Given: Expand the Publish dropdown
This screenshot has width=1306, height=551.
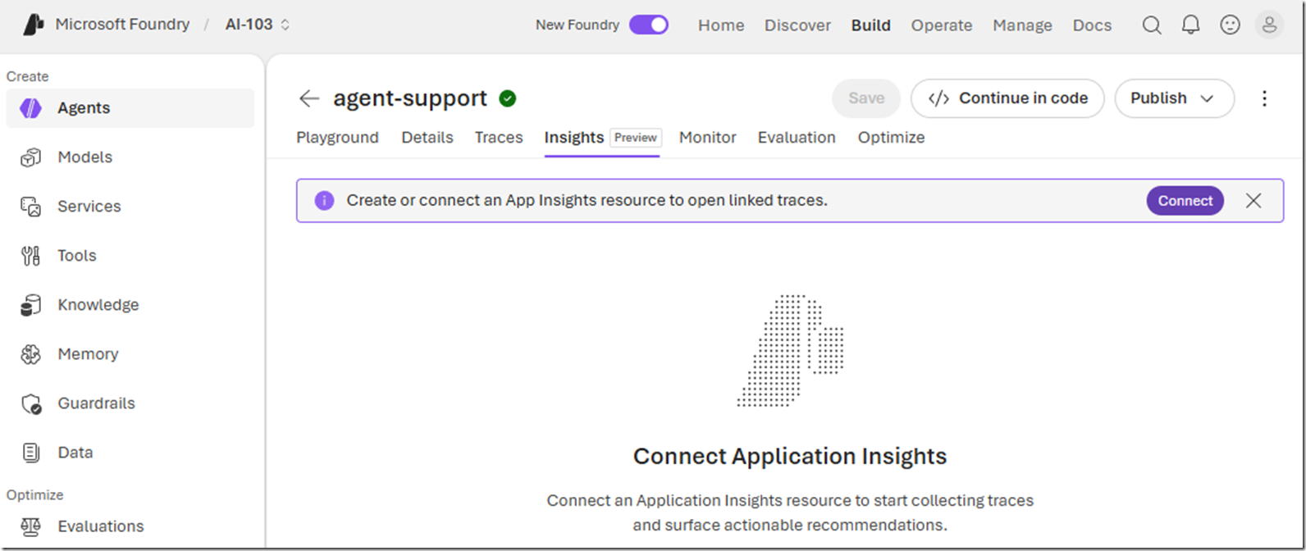Looking at the screenshot, I should coord(1174,98).
